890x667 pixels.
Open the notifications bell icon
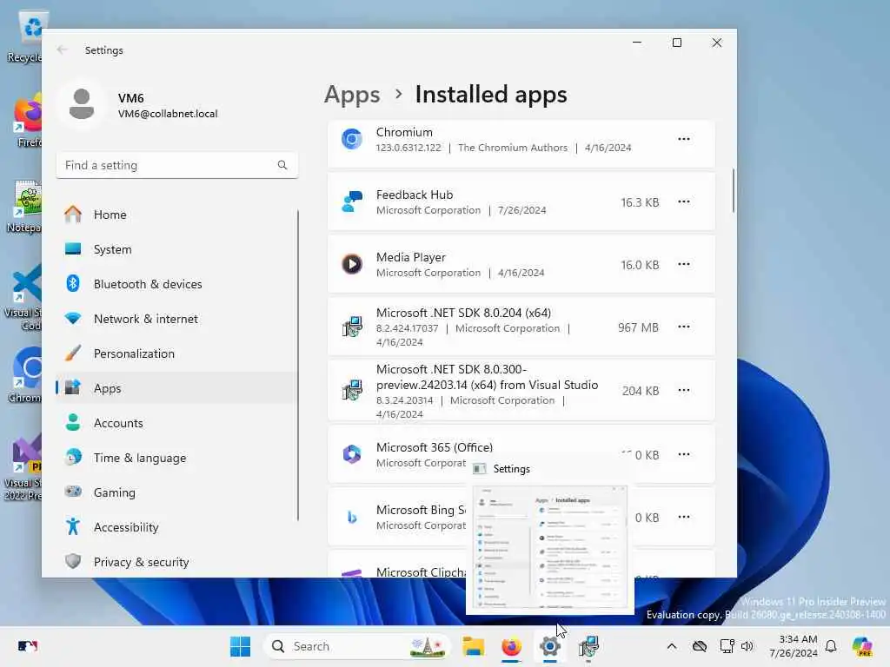(x=831, y=646)
